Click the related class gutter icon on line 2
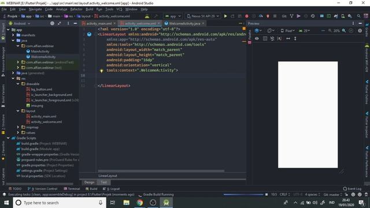The width and height of the screenshot is (370, 208). pos(89,34)
